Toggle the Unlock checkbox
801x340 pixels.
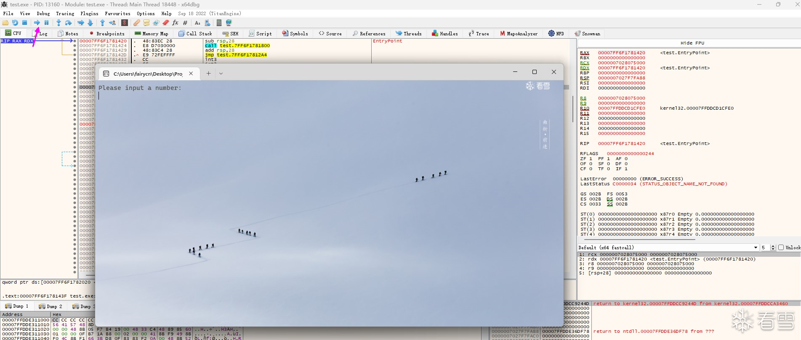(781, 248)
